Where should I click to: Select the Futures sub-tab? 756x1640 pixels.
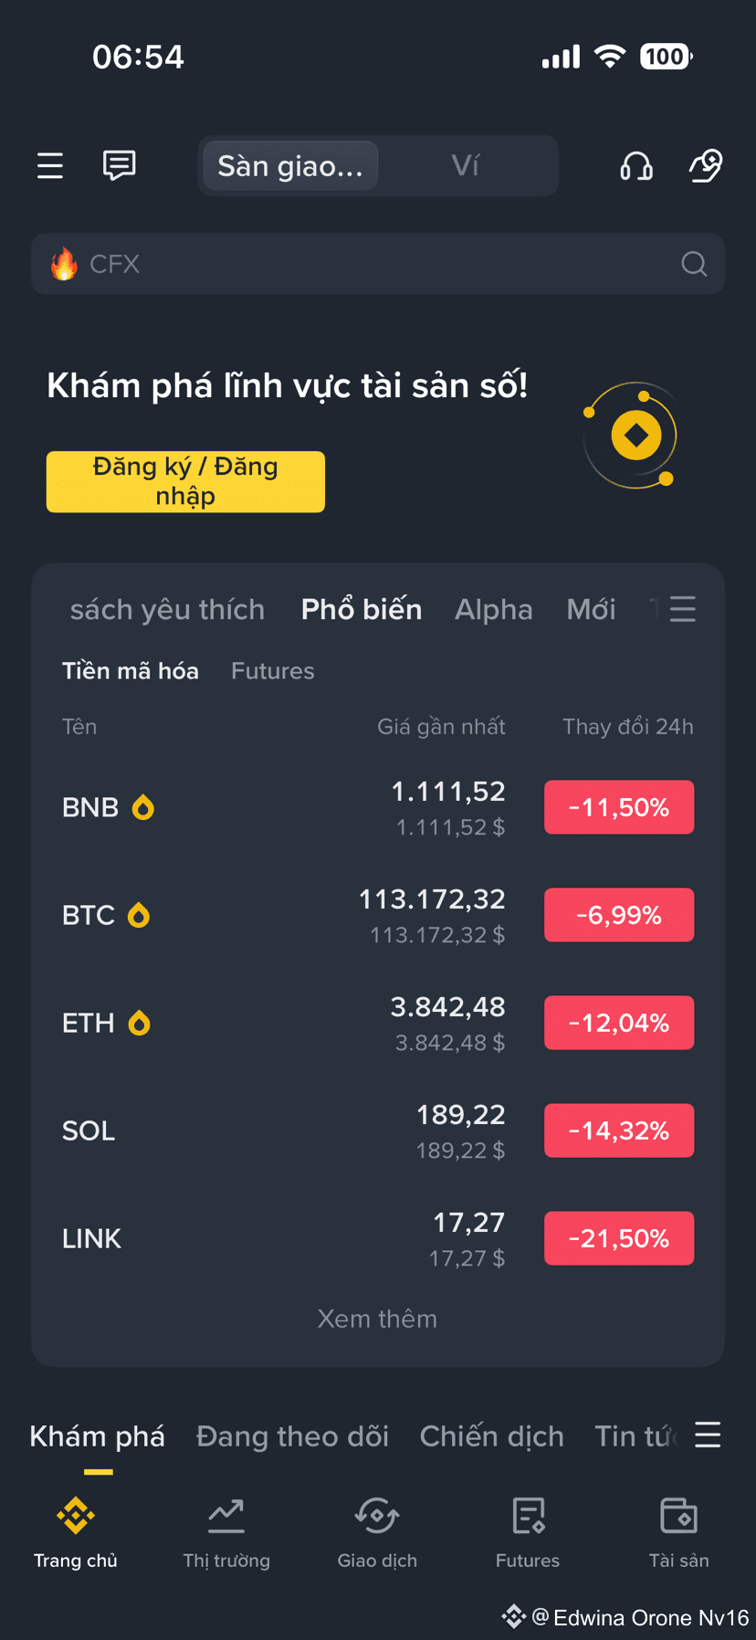(273, 671)
